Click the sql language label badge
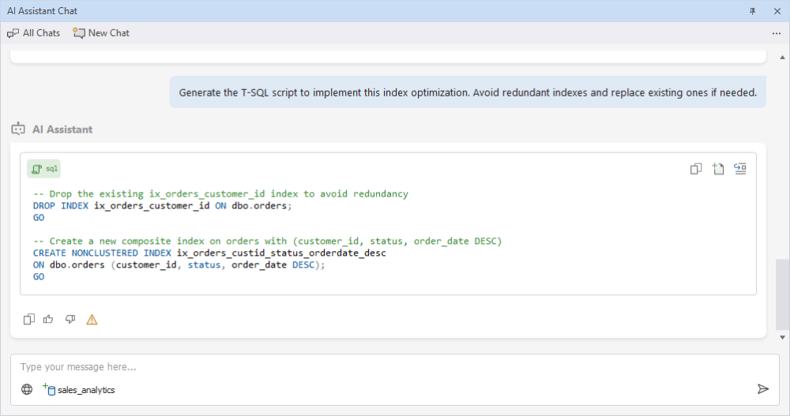The image size is (790, 416). point(43,169)
